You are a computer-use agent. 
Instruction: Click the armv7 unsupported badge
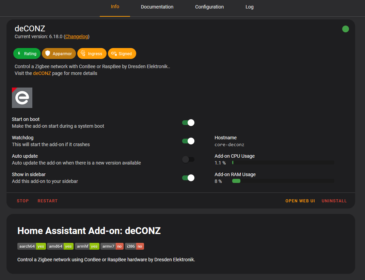112,246
